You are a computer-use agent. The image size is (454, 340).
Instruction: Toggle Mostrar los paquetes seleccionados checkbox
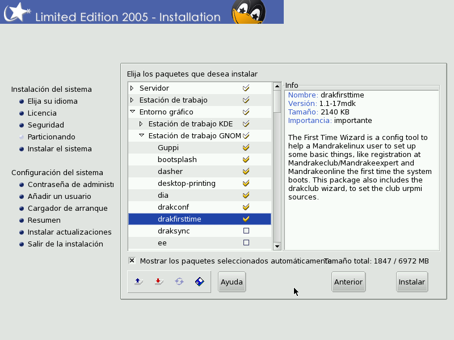tap(132, 261)
